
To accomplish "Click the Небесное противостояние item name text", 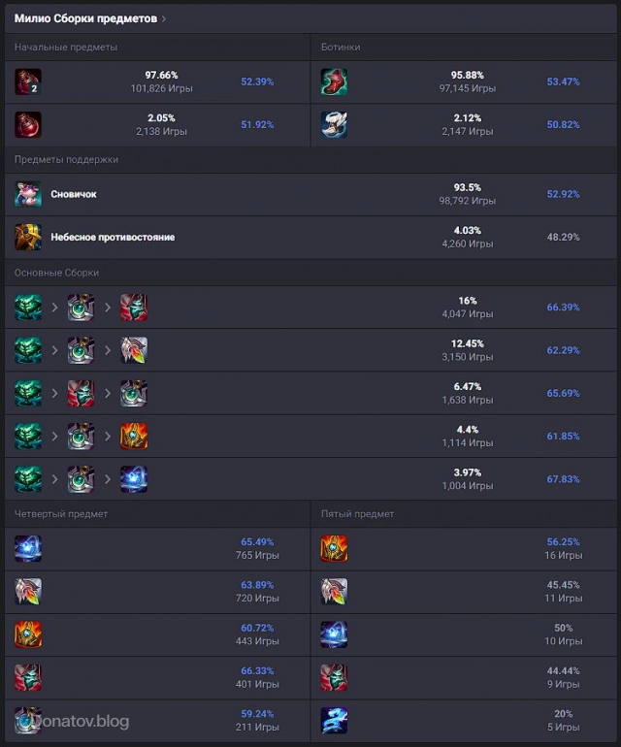I will coord(113,237).
